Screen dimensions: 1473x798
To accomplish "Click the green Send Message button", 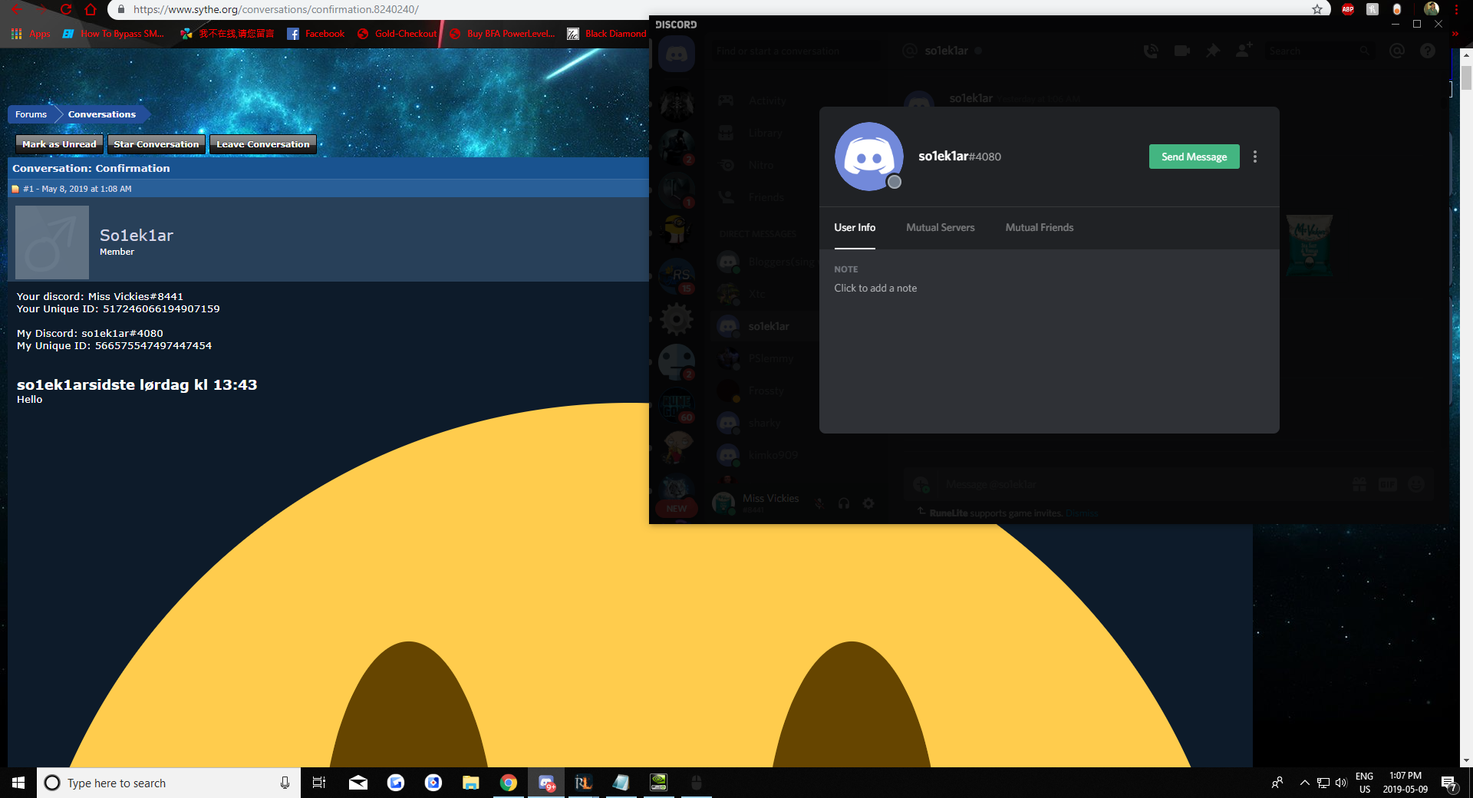I will click(x=1194, y=157).
